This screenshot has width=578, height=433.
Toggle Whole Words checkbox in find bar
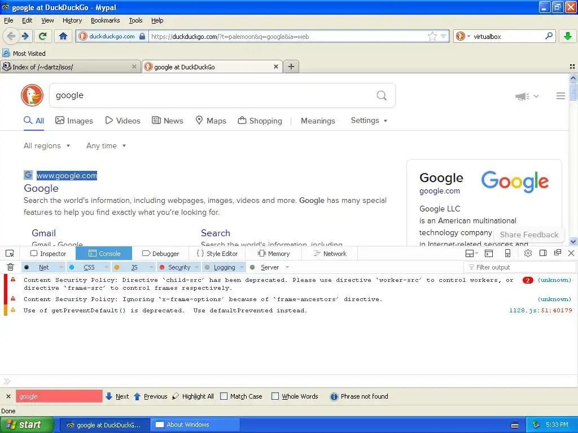tap(275, 396)
